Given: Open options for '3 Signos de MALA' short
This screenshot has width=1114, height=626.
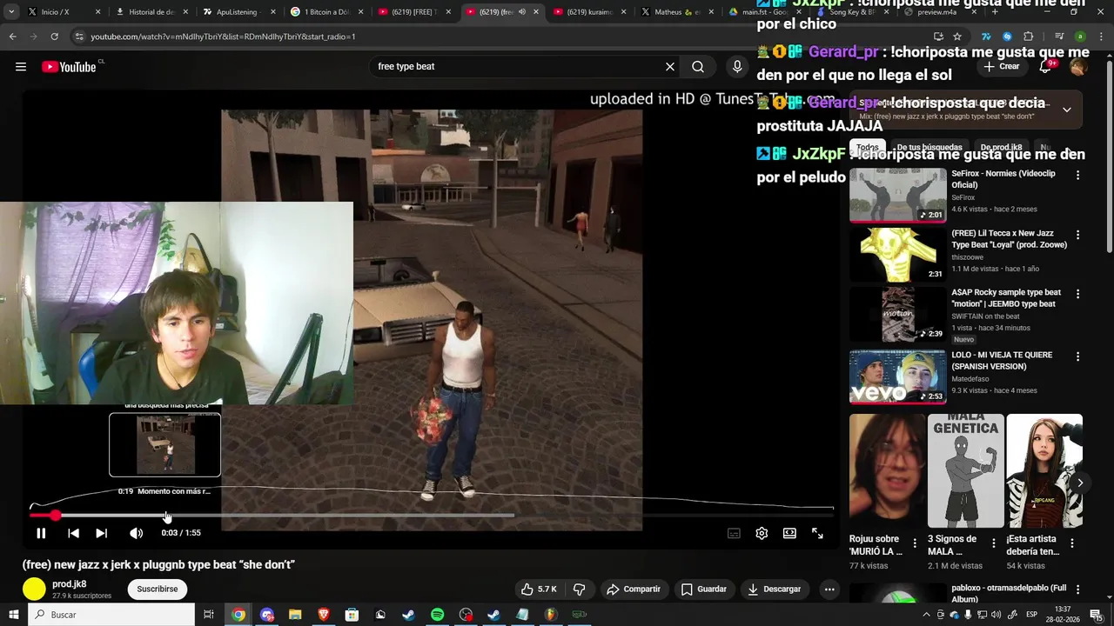Looking at the screenshot, I should point(993,543).
